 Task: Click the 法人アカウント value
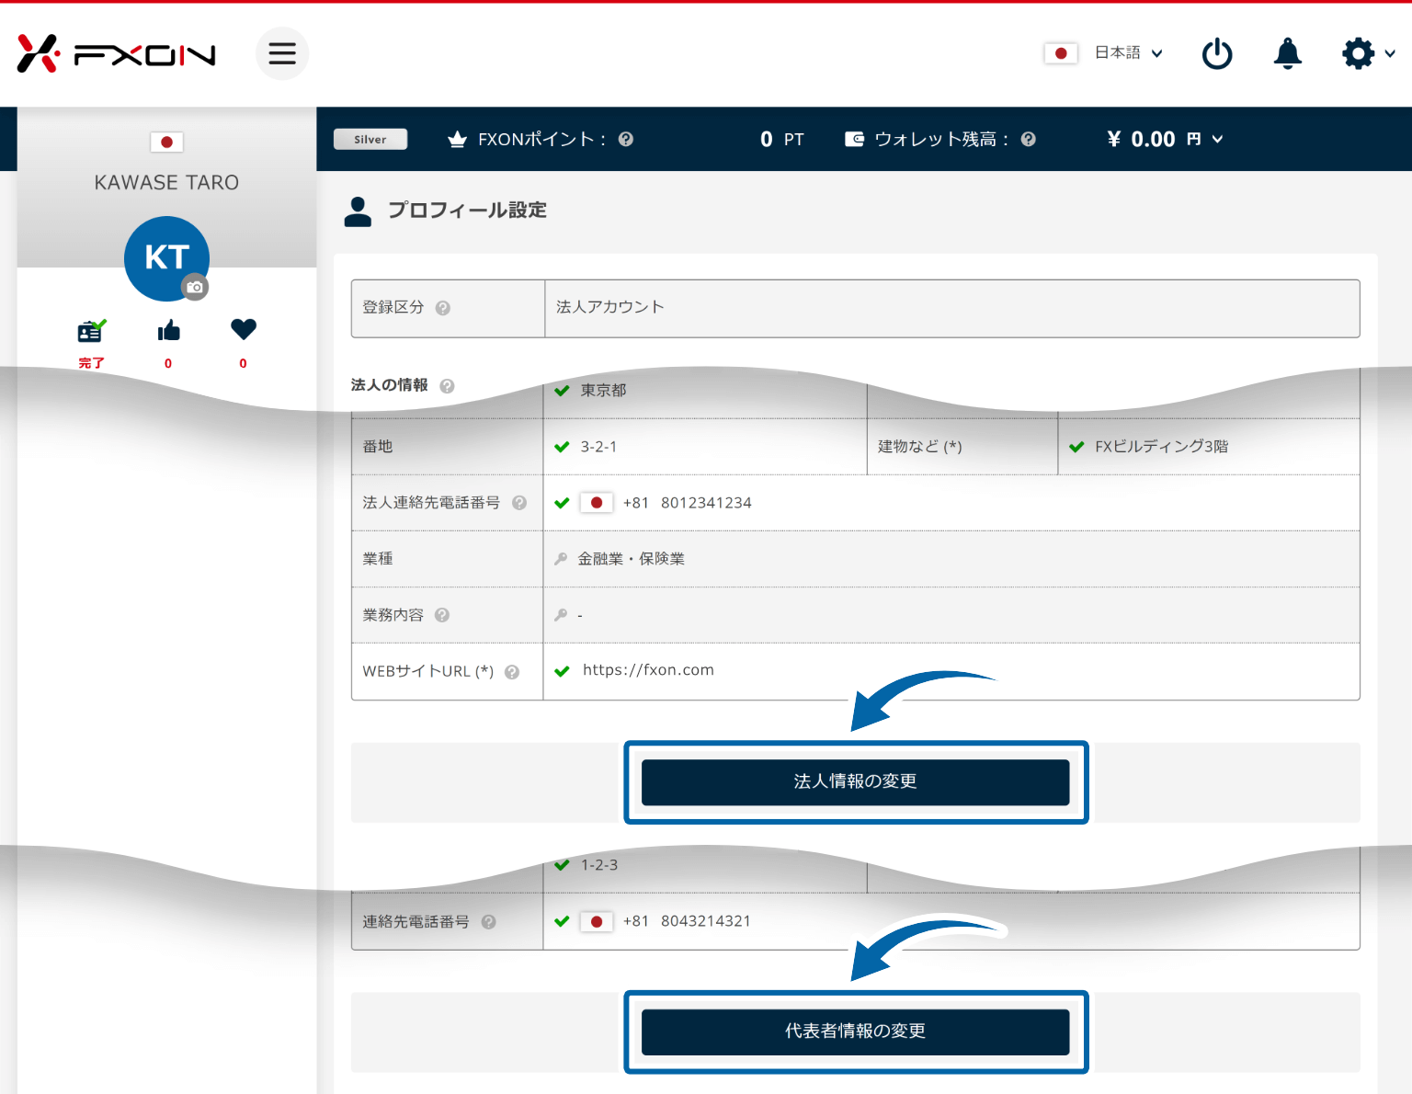click(609, 307)
